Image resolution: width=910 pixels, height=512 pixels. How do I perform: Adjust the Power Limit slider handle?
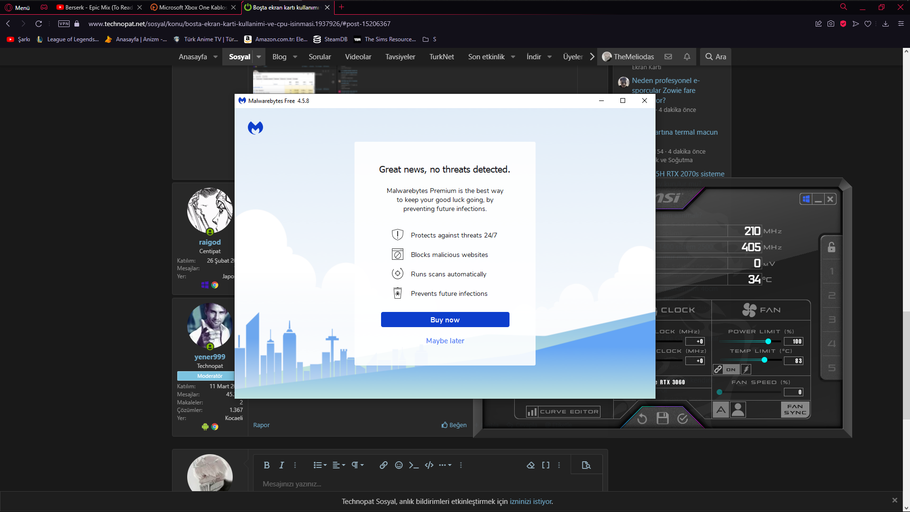coord(768,341)
